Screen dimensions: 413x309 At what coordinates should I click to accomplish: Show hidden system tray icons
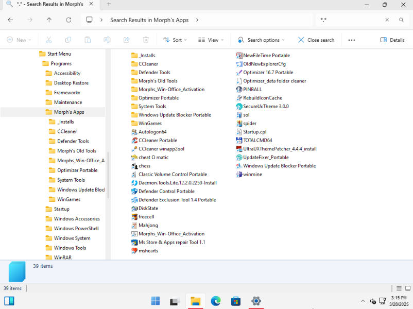pyautogui.click(x=363, y=301)
